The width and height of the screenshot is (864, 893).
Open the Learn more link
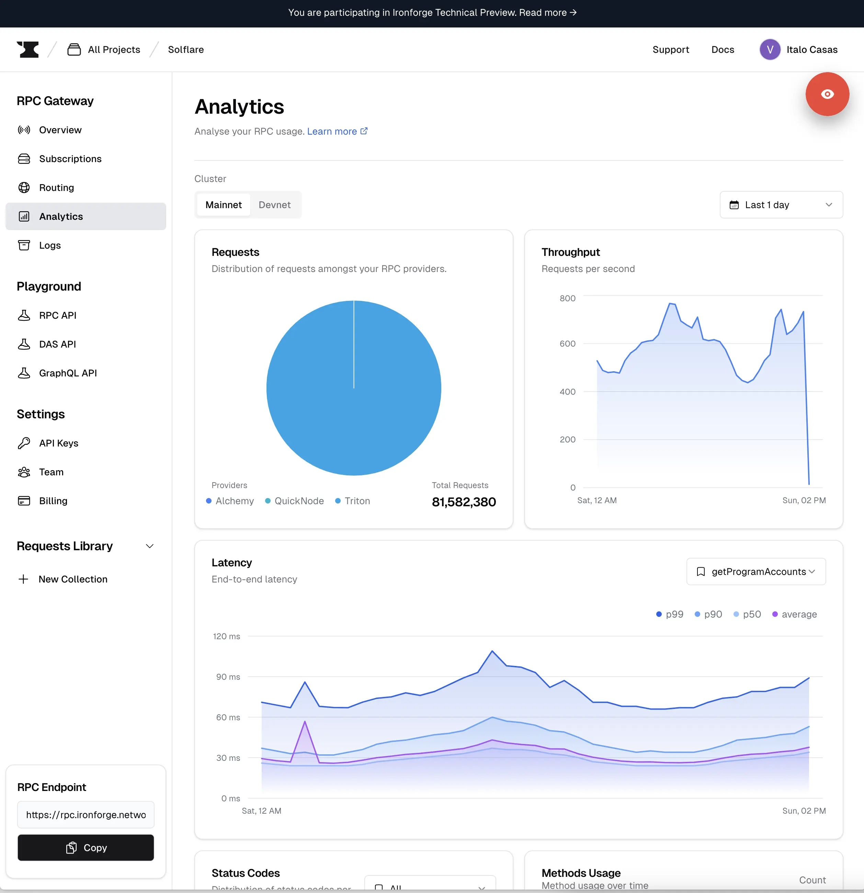(x=332, y=131)
